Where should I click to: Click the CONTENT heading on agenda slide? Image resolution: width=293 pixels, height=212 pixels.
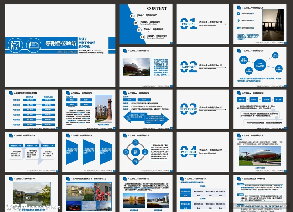coord(157,9)
